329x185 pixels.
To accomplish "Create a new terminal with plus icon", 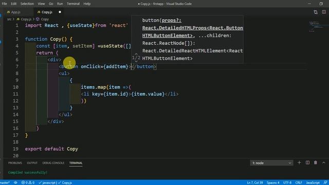I will pyautogui.click(x=299, y=163).
